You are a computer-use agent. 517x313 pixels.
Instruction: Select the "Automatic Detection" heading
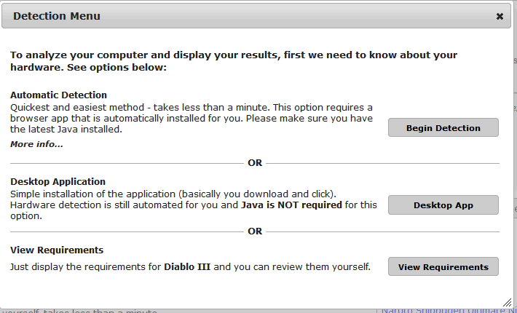58,95
